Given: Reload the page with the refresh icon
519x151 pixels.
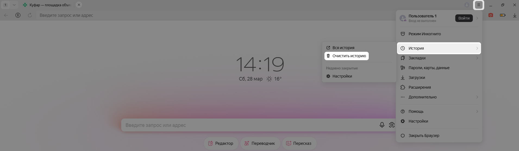Looking at the screenshot, I should [x=30, y=15].
